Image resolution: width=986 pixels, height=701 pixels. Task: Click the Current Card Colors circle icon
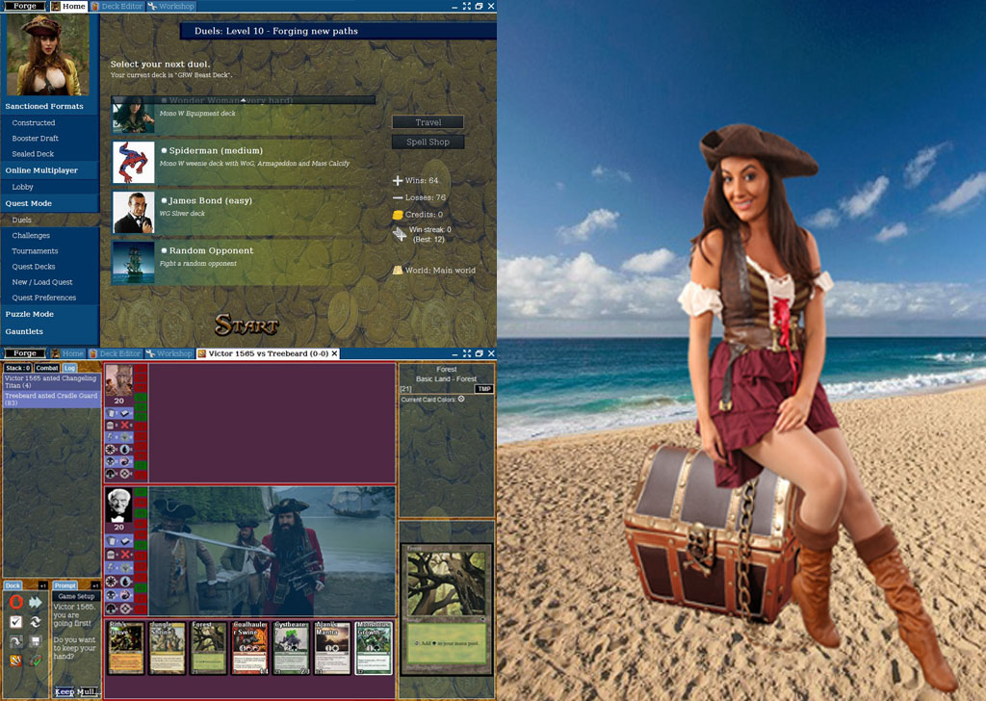[x=461, y=400]
